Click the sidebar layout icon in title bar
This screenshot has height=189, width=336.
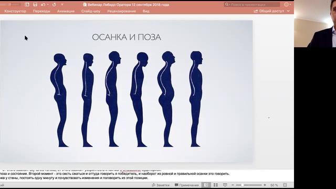click(27, 5)
